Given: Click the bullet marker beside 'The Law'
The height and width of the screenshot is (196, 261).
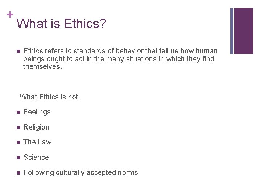Looking at the screenshot, I should pos(18,142).
